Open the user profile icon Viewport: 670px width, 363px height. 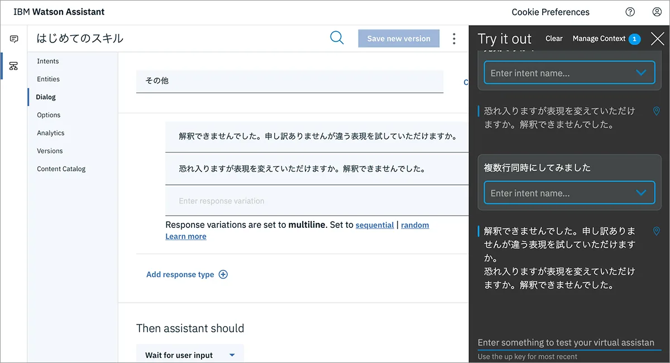[x=657, y=12]
